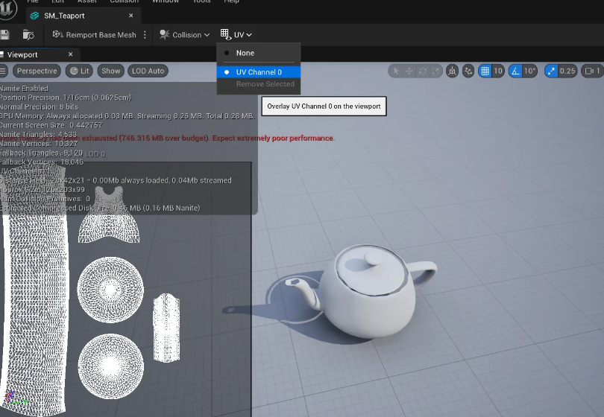Toggle scale snapping icon
Screen dimensions: 604x417
pos(551,71)
